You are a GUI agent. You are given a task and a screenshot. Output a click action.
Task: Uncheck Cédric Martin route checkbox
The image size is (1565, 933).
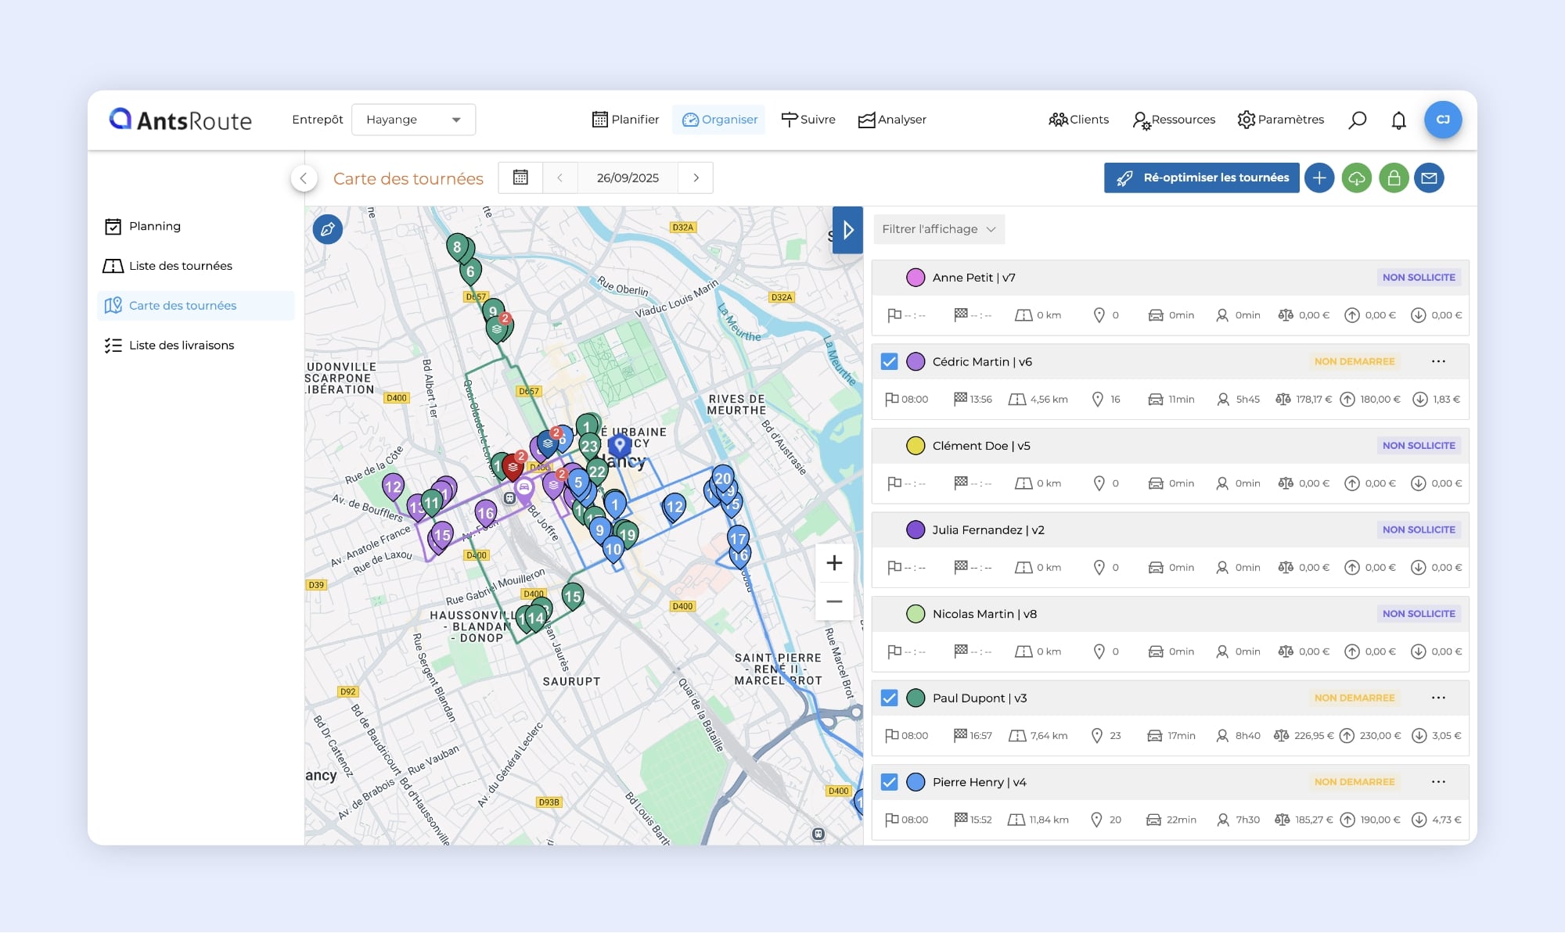(889, 361)
